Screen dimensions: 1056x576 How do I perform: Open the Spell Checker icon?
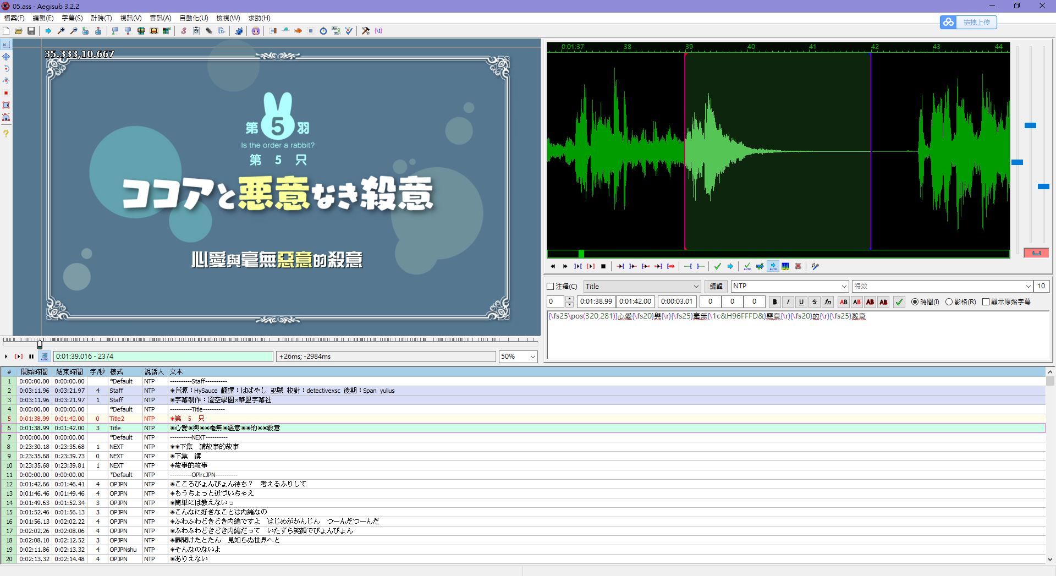pyautogui.click(x=349, y=31)
